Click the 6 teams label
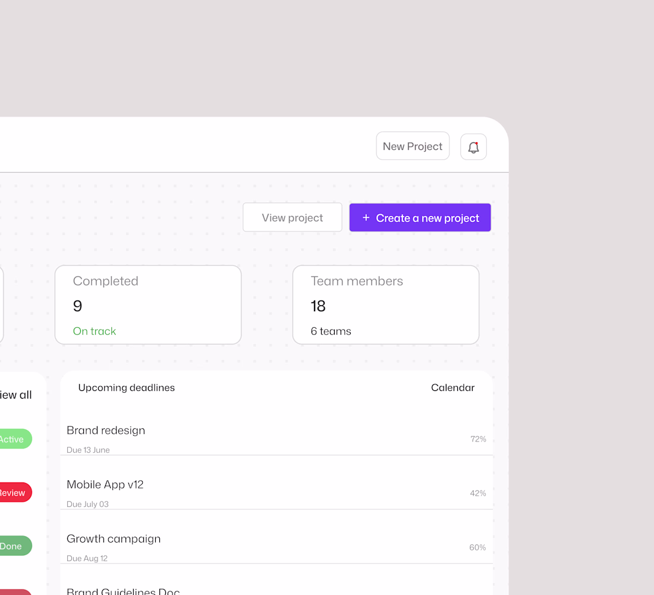 [331, 331]
